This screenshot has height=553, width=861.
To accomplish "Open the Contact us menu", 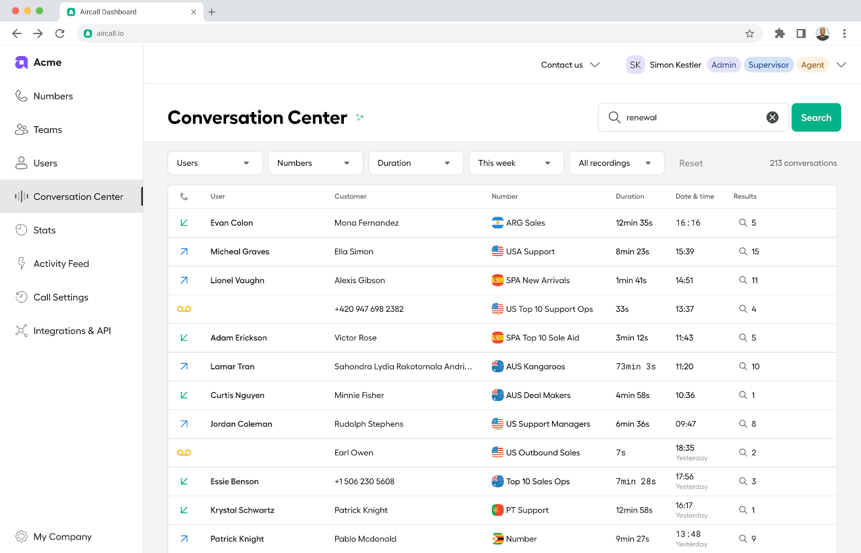I will tap(569, 65).
